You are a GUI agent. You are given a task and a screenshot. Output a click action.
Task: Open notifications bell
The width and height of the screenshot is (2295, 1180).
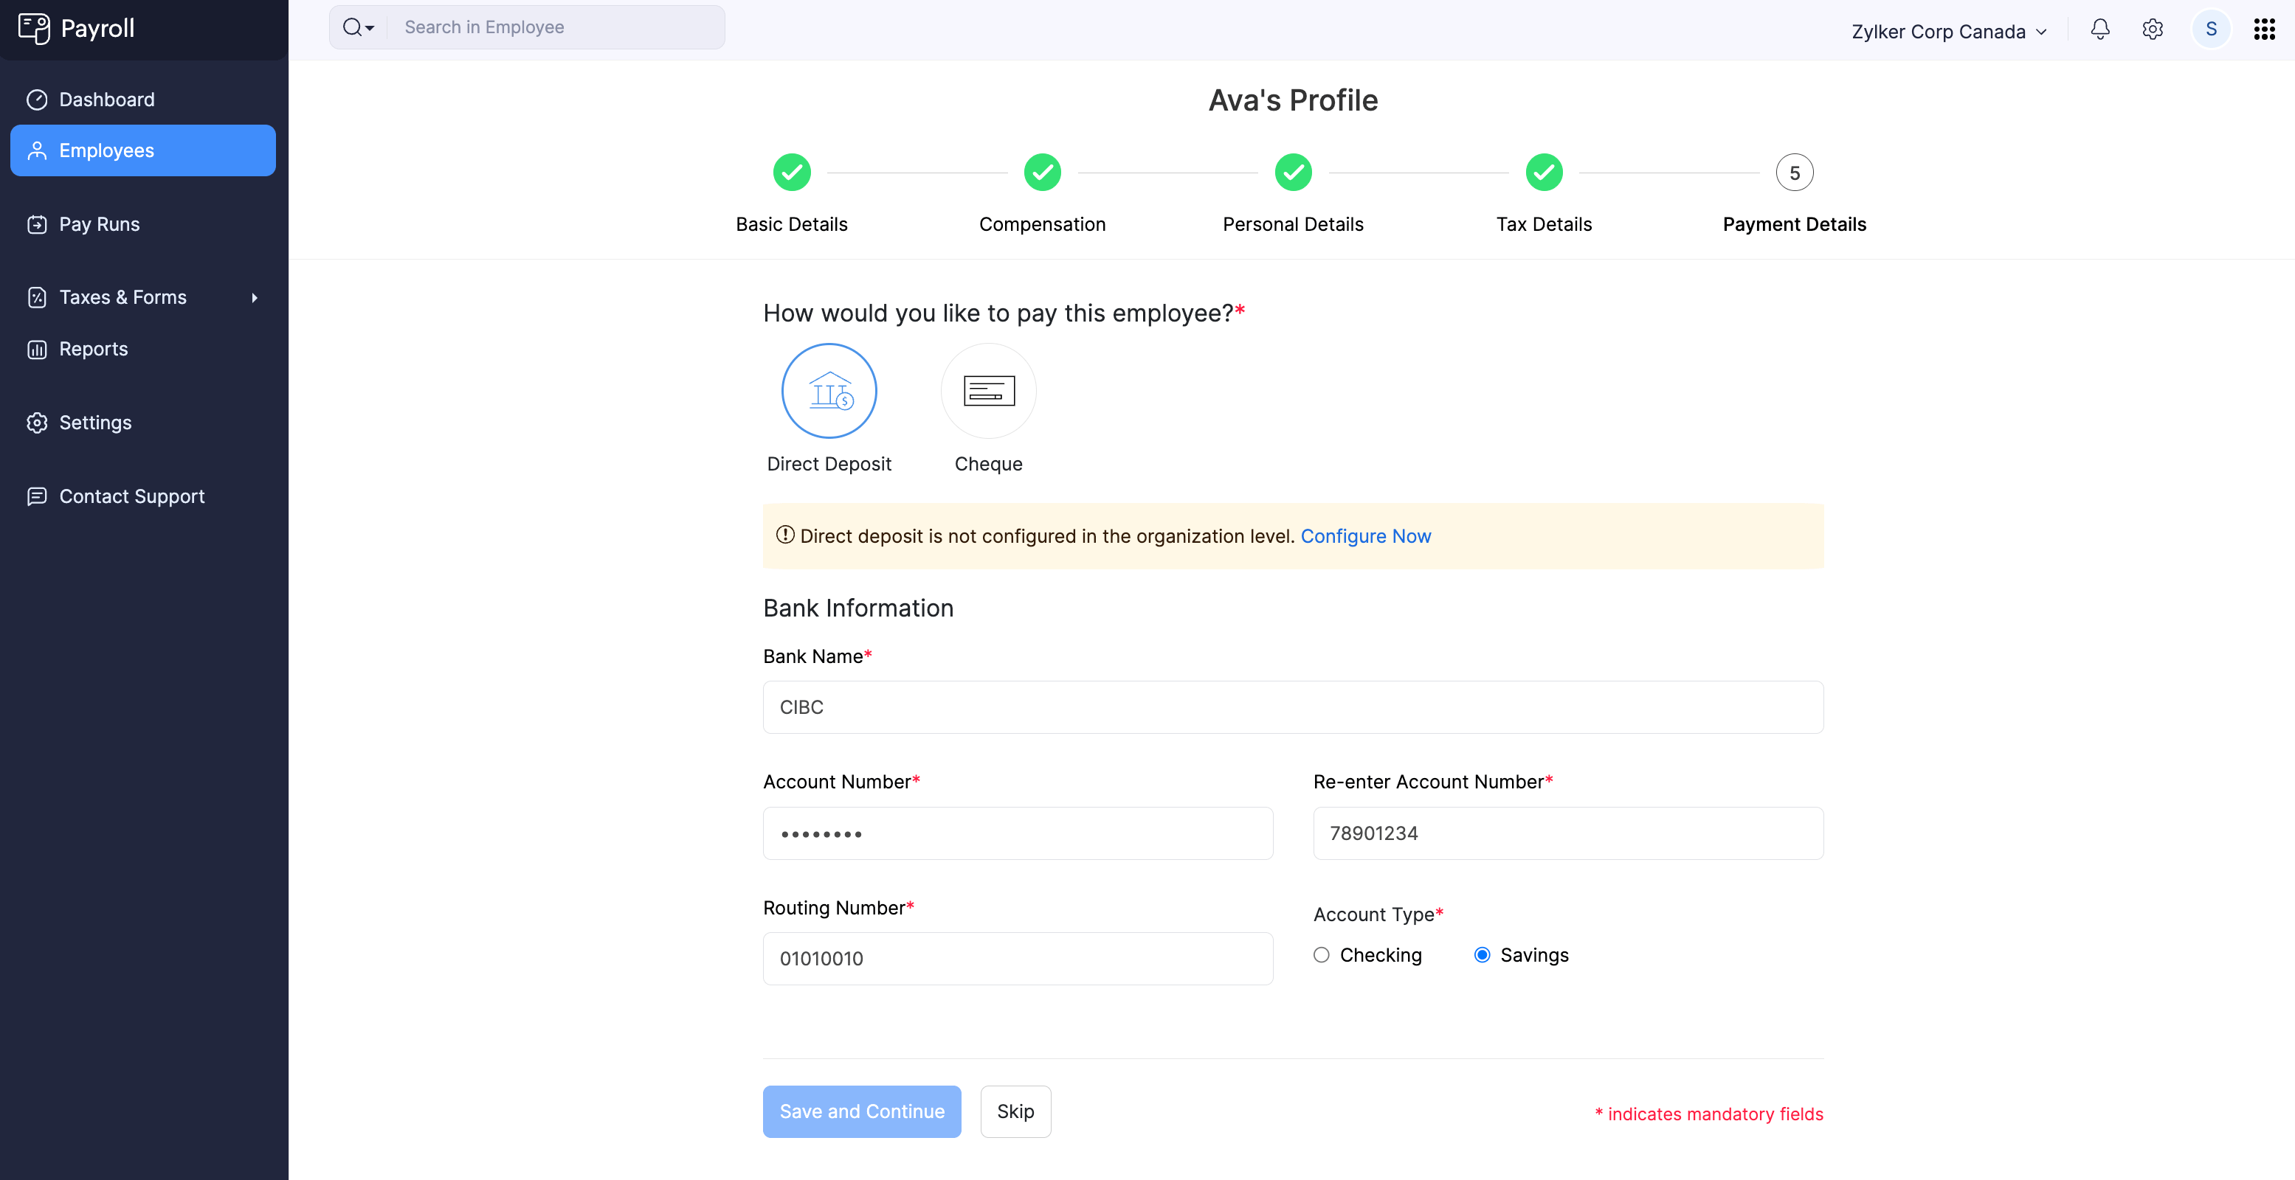point(2100,29)
